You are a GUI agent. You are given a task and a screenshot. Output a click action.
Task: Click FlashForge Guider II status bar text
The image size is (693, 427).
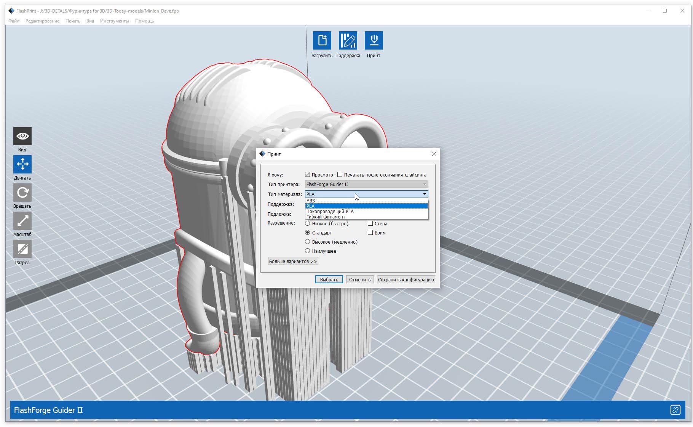coord(48,410)
